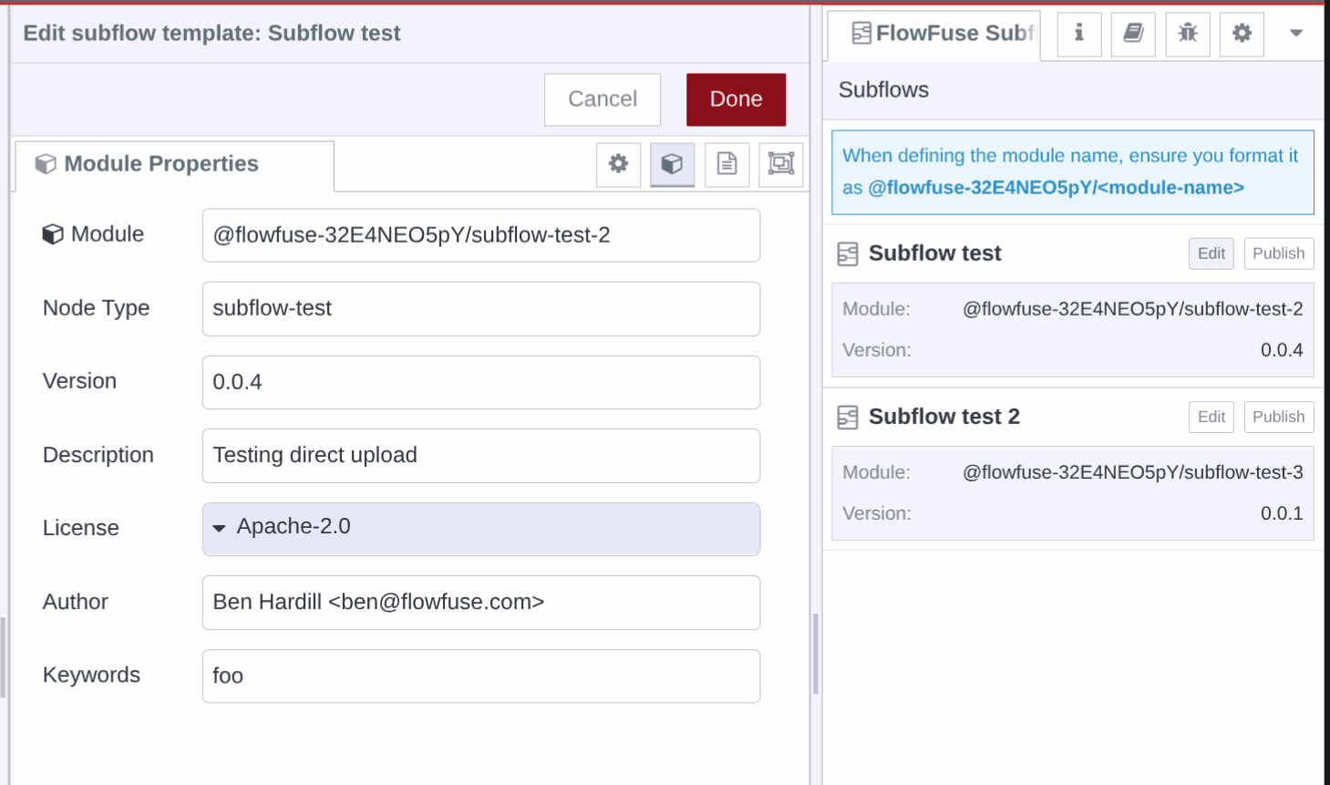The image size is (1330, 785).
Task: Open the help book icon in sidebar toolbar
Action: tap(1132, 34)
